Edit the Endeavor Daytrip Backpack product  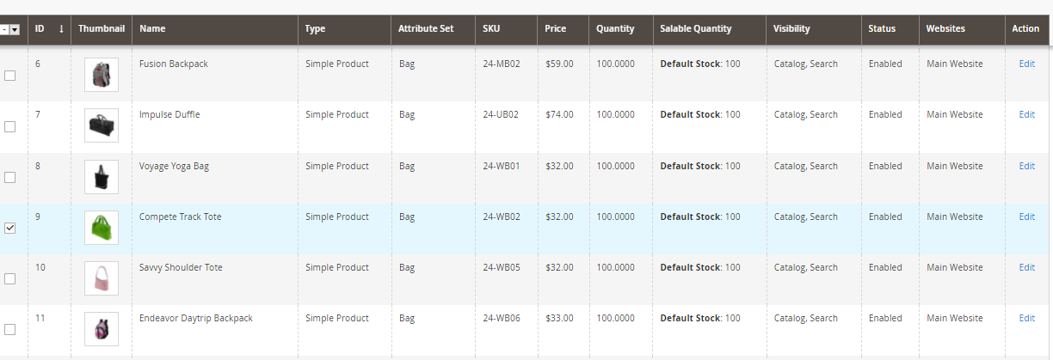[1026, 318]
